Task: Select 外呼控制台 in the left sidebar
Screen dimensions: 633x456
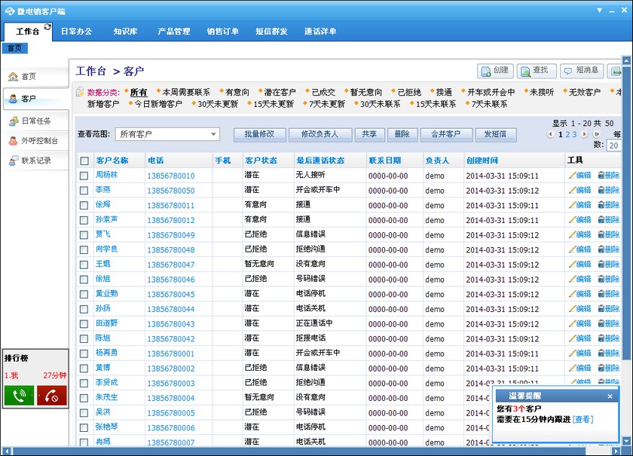Action: [34, 141]
